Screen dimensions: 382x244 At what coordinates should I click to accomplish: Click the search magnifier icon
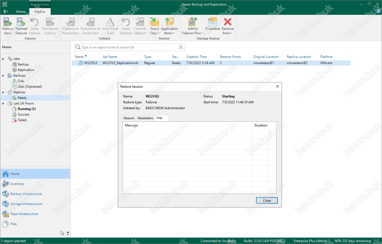(x=78, y=47)
